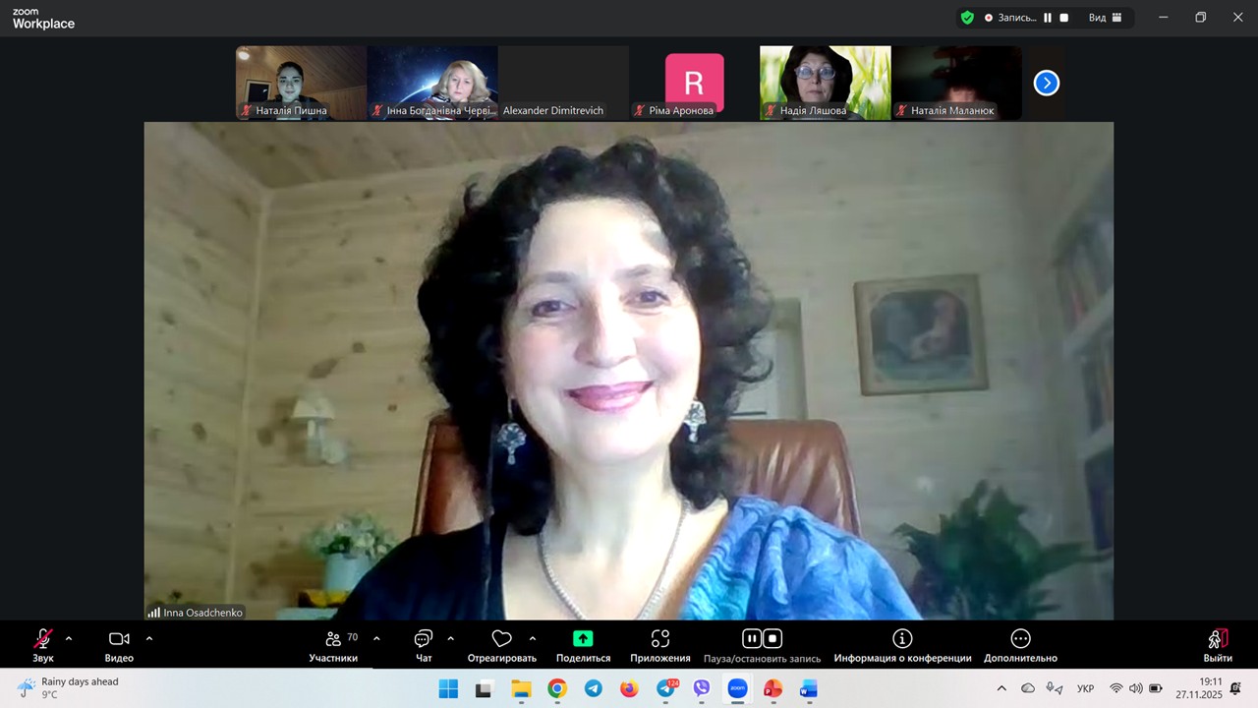Open PowerPoint from the taskbar
This screenshot has width=1258, height=708.
[x=772, y=688]
